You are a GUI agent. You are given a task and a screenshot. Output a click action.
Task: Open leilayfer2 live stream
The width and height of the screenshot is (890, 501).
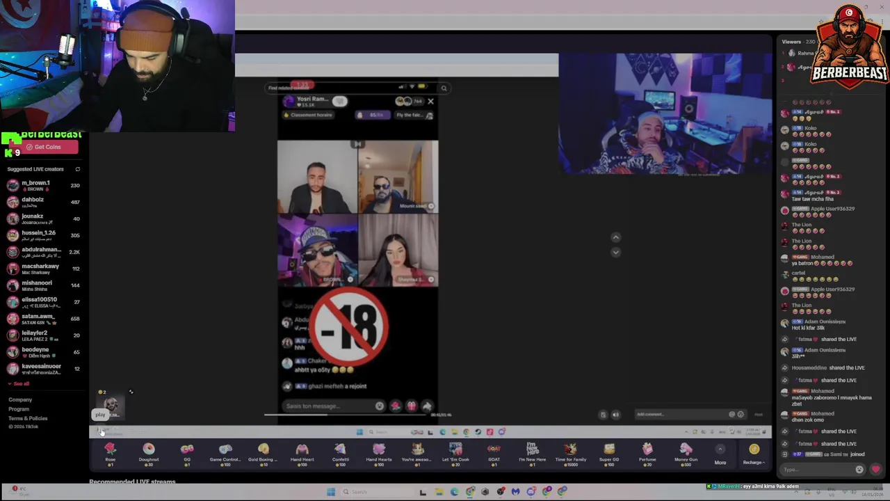click(44, 335)
